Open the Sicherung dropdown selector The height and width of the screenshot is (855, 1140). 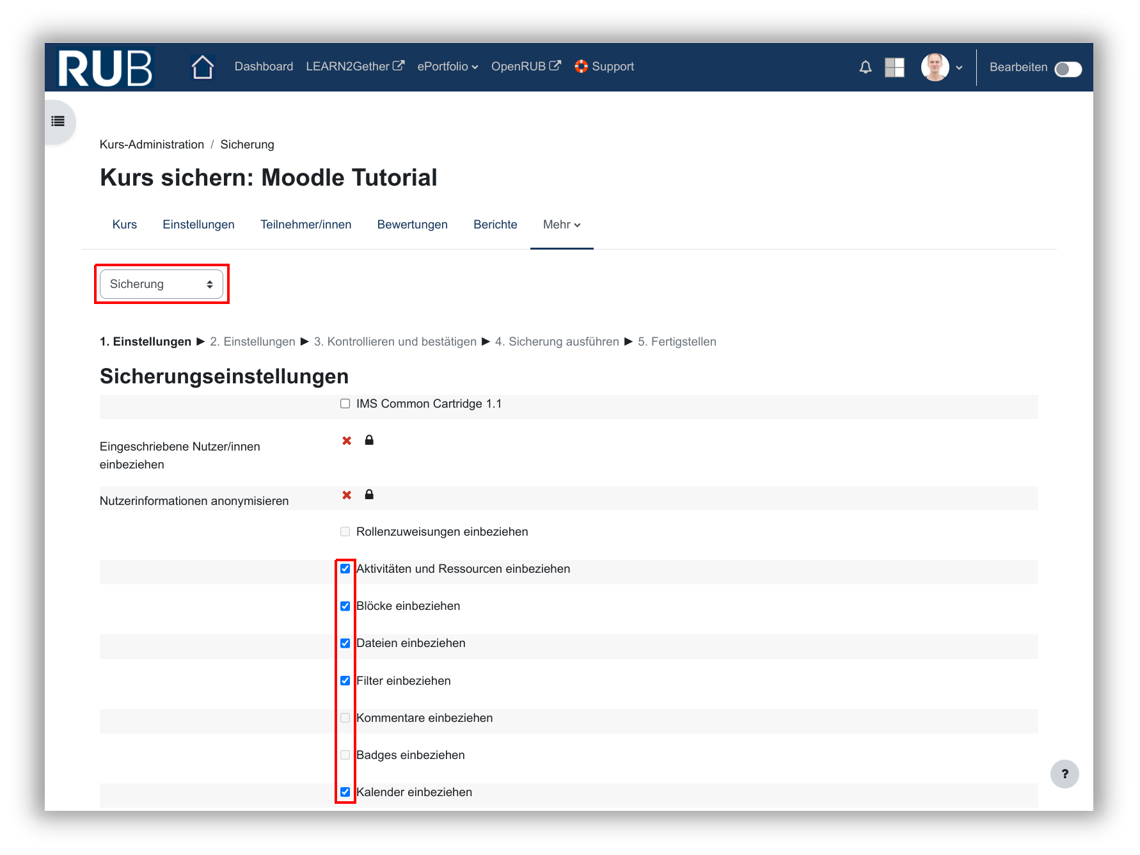[161, 284]
